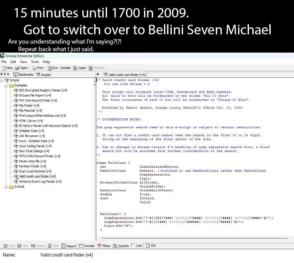Switch to the Bookmarks tab
Viewport: 294px width, 263px height.
(24, 75)
